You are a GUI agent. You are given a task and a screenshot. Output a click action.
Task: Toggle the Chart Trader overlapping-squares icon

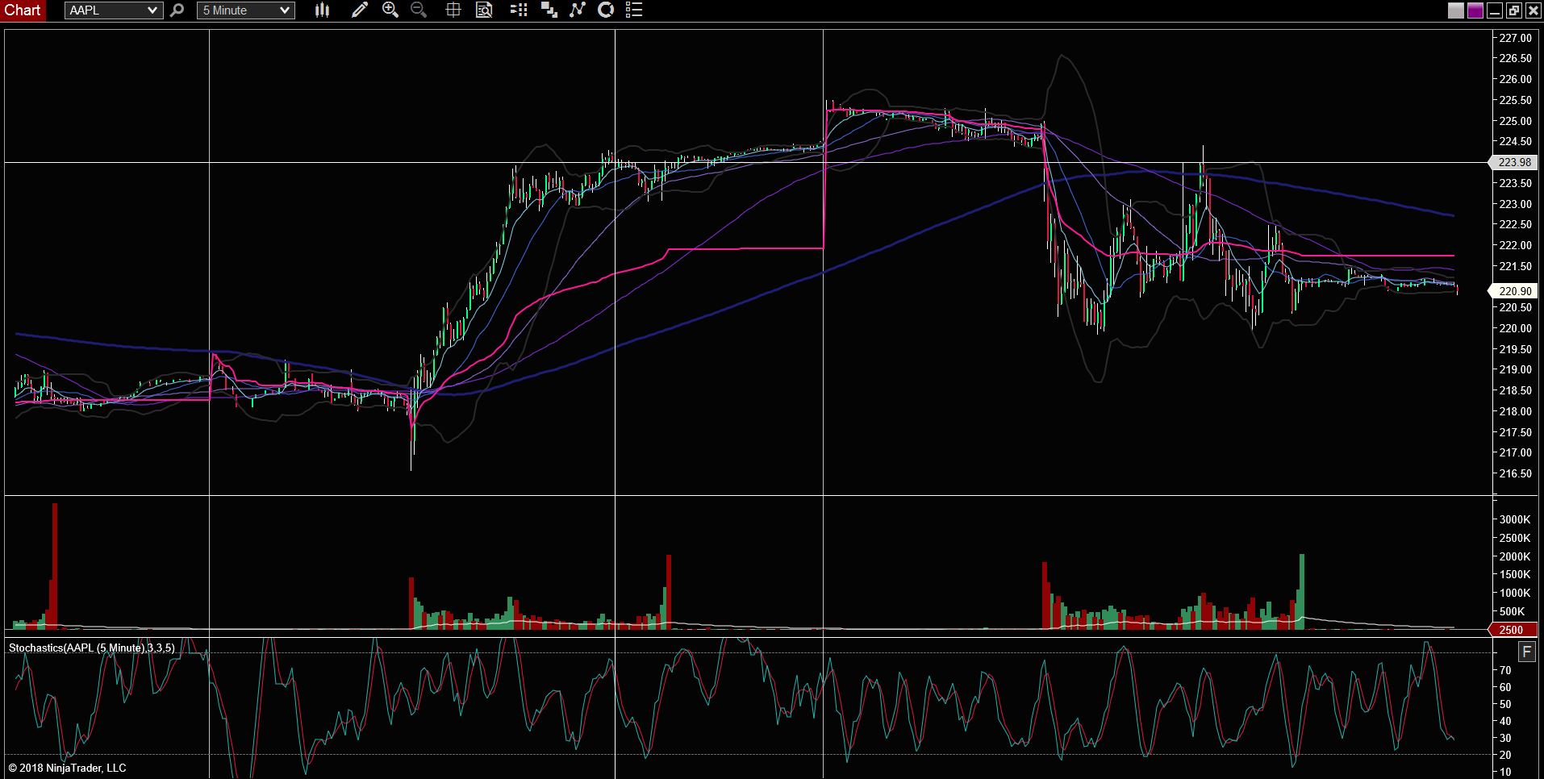549,10
